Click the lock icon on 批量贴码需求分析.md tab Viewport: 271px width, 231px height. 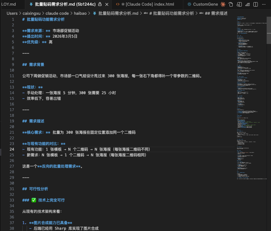coord(100,4)
